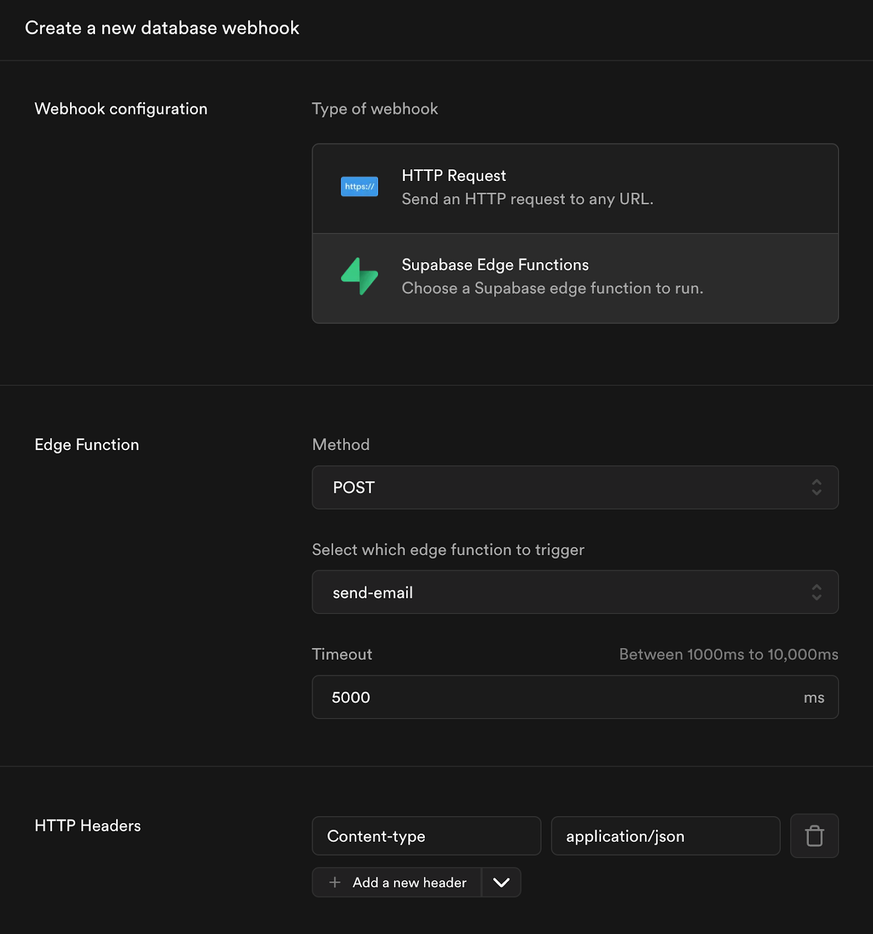The height and width of the screenshot is (934, 873).
Task: Click 'Send an HTTP request to any URL.' text
Action: point(528,199)
